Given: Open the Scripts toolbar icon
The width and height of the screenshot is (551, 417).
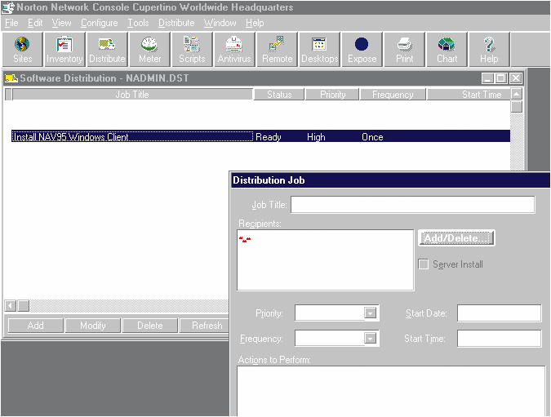Looking at the screenshot, I should coord(192,49).
